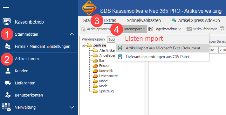Open Lieferanten in sidebar

click(25, 83)
